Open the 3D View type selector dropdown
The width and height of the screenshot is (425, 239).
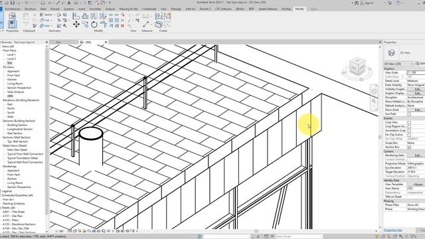click(x=398, y=64)
